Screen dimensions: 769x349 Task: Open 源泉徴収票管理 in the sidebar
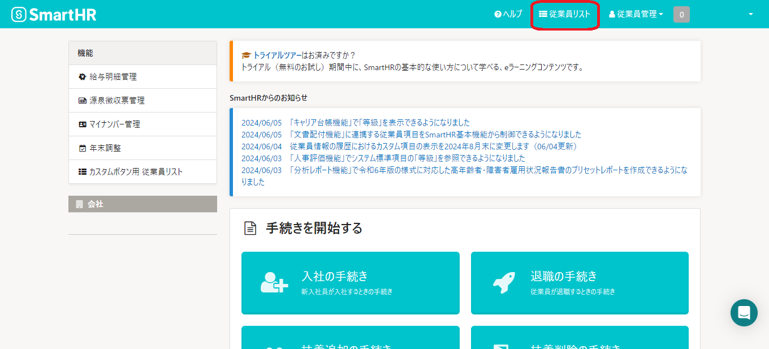coord(142,101)
